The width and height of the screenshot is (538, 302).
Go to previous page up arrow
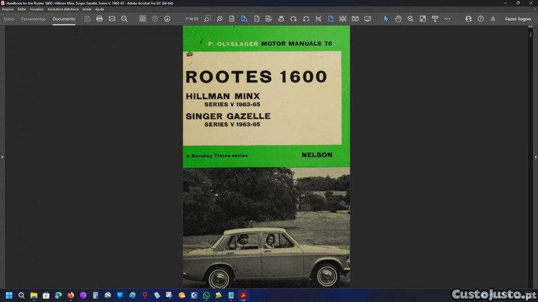click(155, 19)
